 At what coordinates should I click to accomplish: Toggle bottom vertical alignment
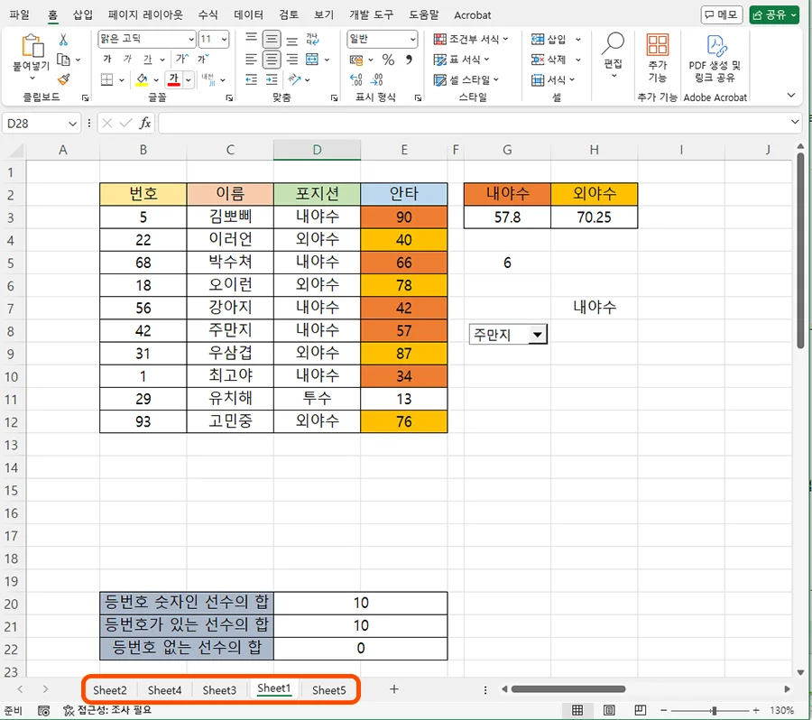[292, 39]
